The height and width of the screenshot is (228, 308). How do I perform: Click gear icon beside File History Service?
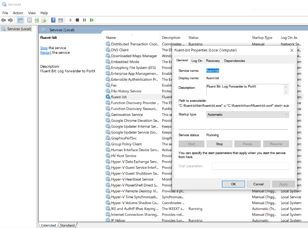point(108,91)
